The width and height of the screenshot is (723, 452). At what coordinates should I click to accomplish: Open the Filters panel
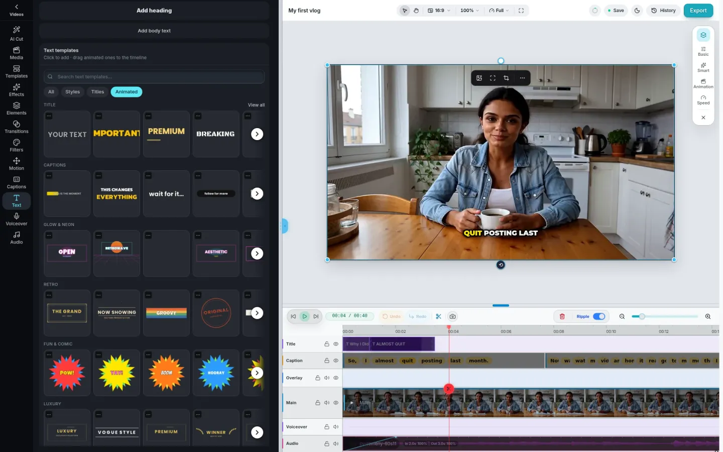pyautogui.click(x=17, y=146)
